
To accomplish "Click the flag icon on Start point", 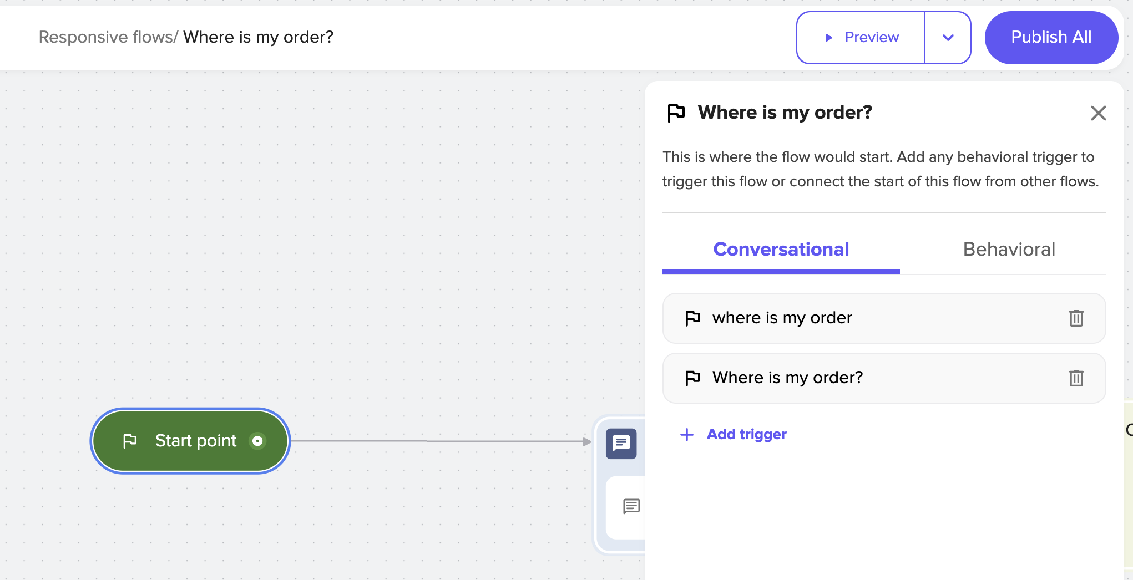I will point(130,441).
